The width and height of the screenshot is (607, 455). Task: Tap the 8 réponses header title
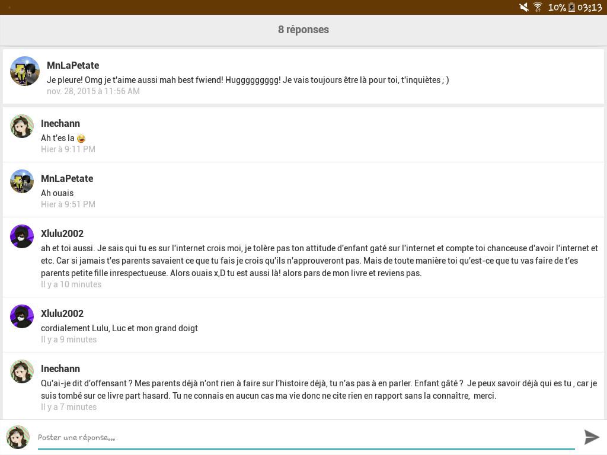click(303, 30)
